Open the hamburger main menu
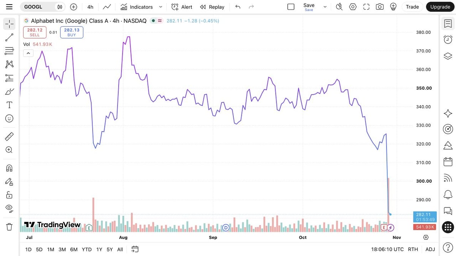The image size is (456, 256). [x=9, y=7]
